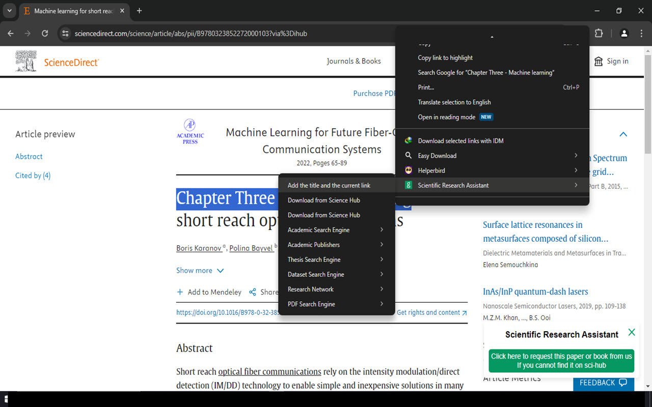Open optical fiber communications term link
The height and width of the screenshot is (407, 652).
269,371
